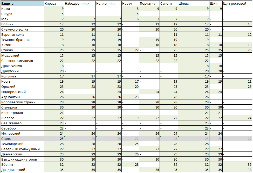
Task: Click Шкура cuirass value 5
Action: [x=54, y=14]
